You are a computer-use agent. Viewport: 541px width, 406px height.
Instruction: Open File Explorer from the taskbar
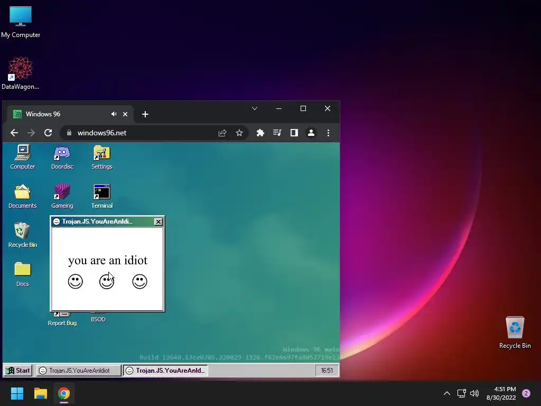[40, 393]
